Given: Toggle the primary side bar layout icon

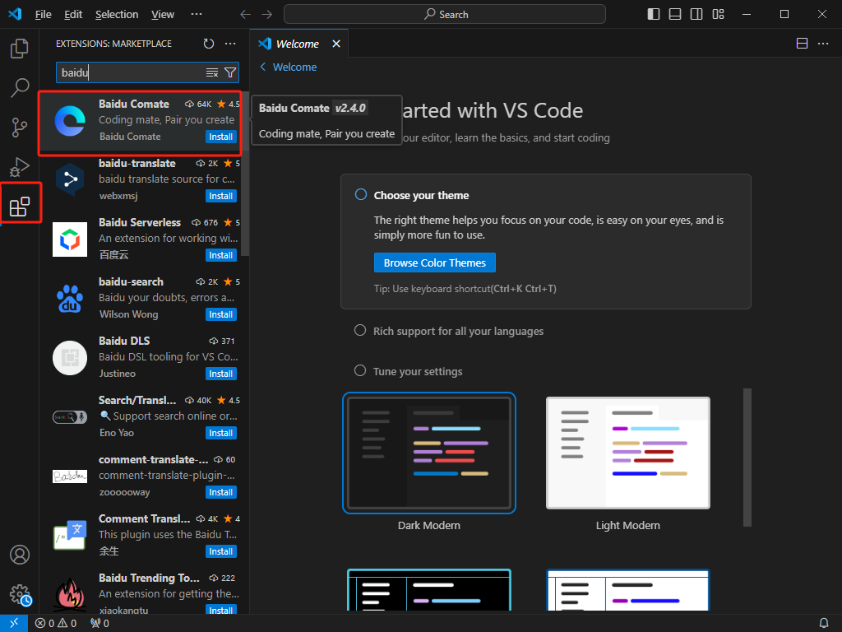Looking at the screenshot, I should click(654, 14).
